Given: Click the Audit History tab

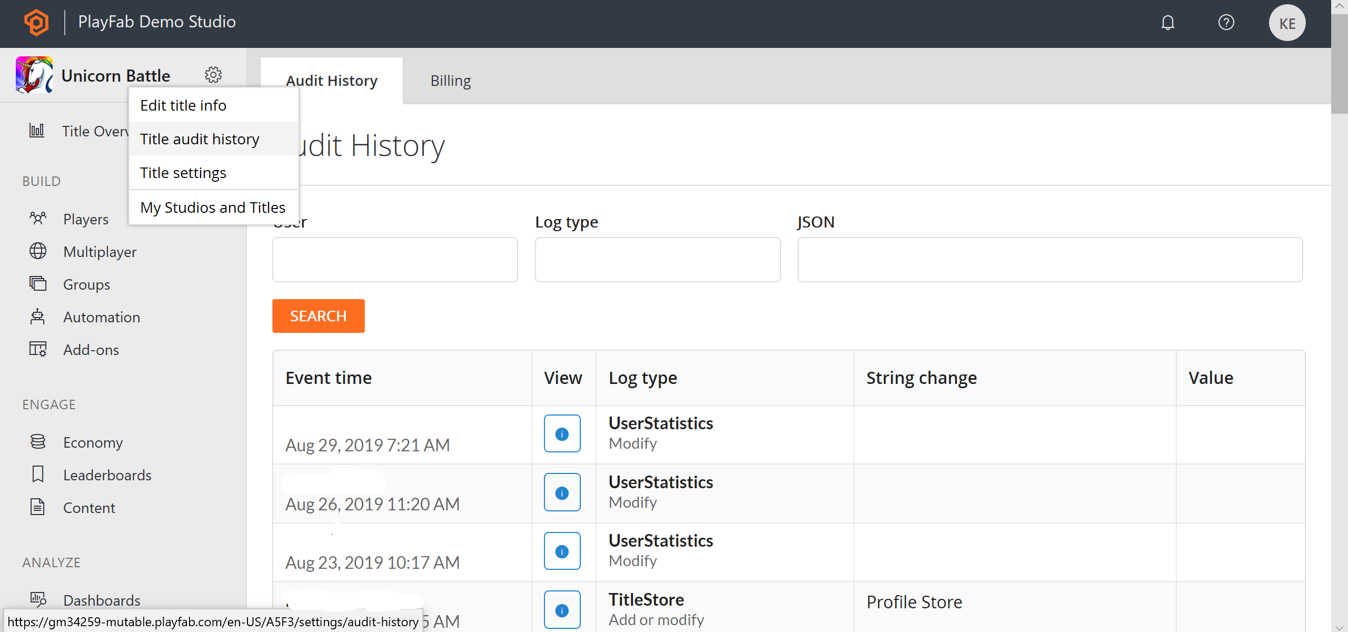Looking at the screenshot, I should pyautogui.click(x=331, y=80).
